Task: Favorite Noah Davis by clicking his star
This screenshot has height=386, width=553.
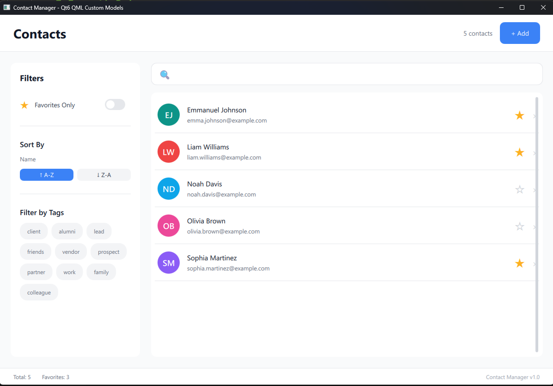Action: coord(519,189)
